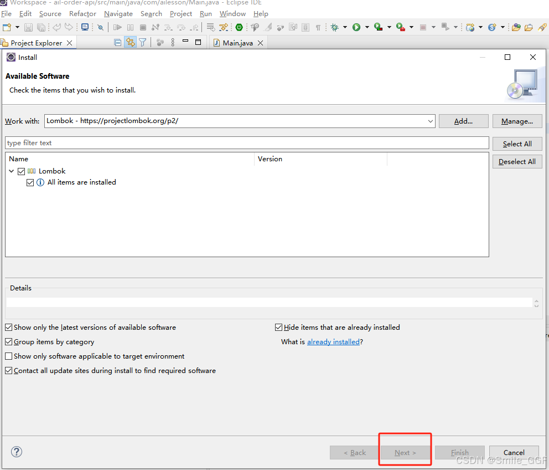Screen dimensions: 549x470
Task: Click the Coverage run icon
Action: pyautogui.click(x=378, y=27)
